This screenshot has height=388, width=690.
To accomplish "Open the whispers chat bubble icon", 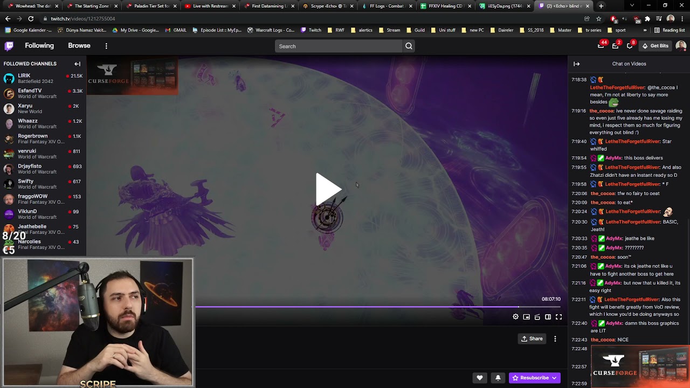I will pyautogui.click(x=629, y=46).
